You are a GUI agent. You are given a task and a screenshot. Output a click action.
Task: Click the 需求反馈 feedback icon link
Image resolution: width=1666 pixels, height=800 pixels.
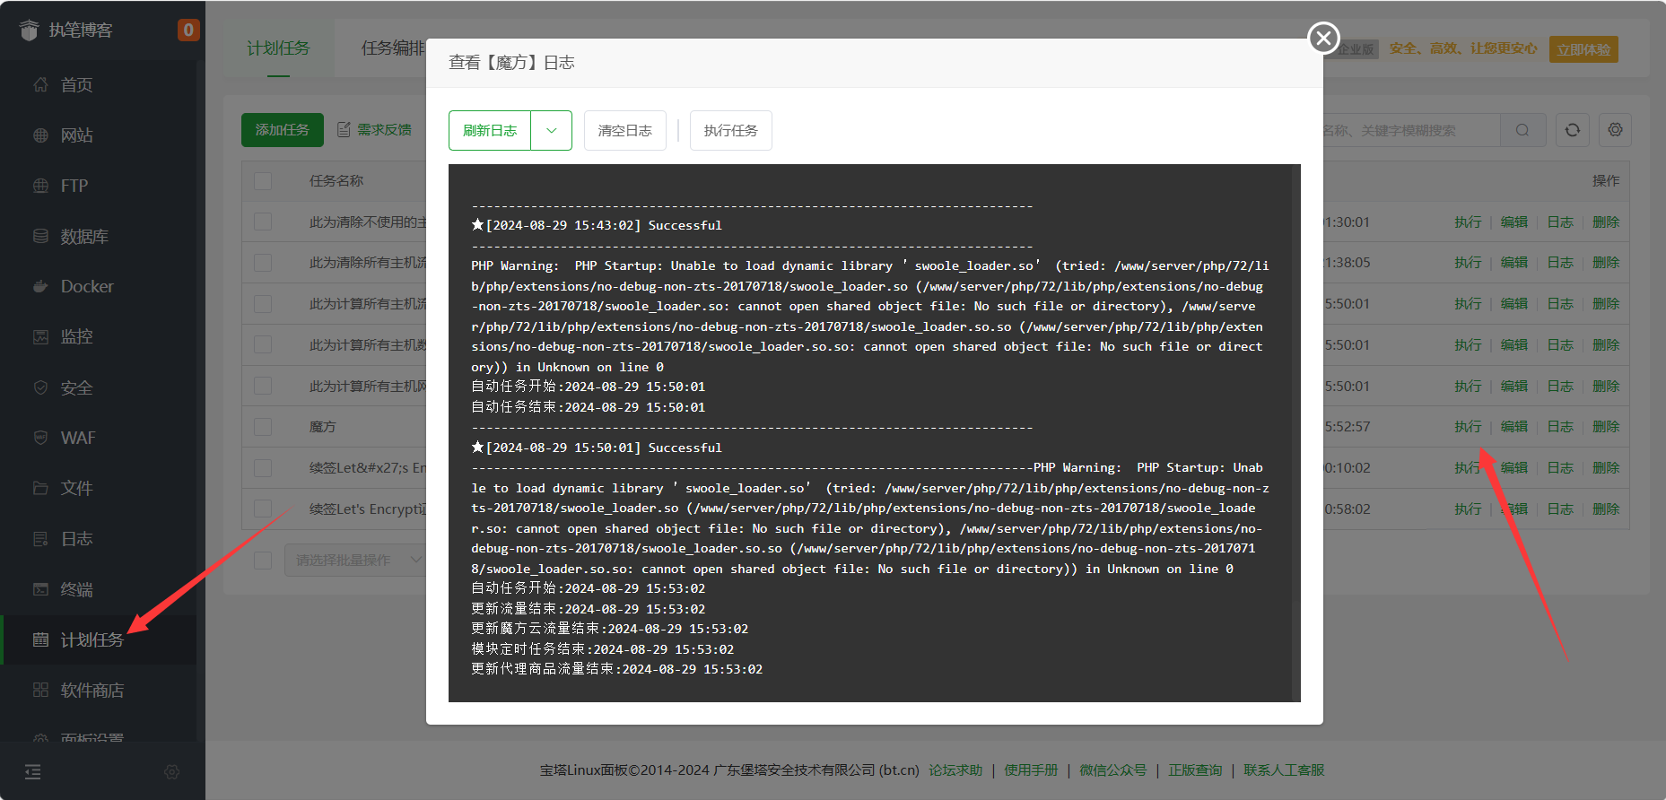tap(374, 130)
